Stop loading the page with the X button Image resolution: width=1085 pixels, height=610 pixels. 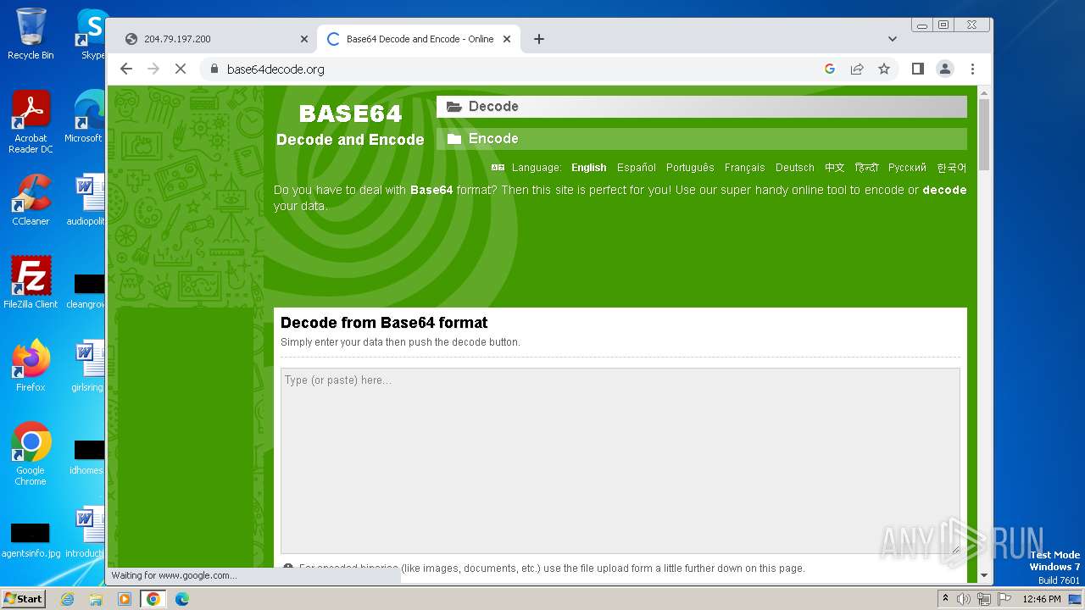180,69
